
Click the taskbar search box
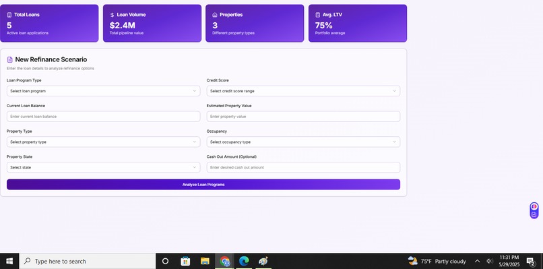click(x=88, y=261)
